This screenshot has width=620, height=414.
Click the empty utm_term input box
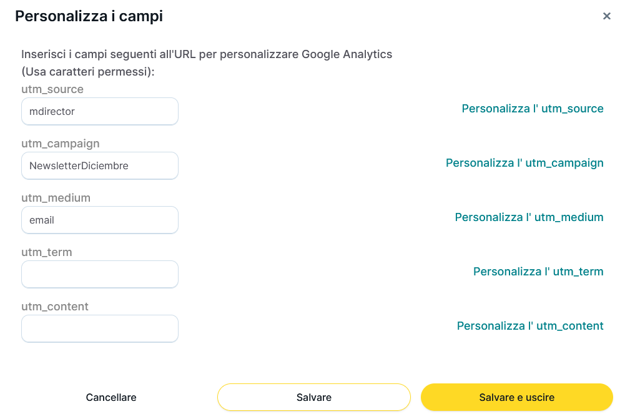100,274
